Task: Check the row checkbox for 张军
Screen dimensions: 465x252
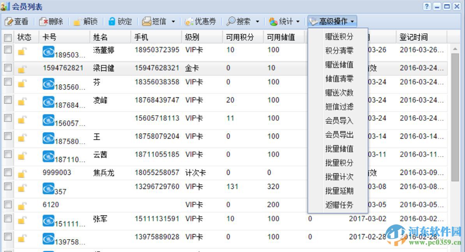Action: click(x=8, y=219)
